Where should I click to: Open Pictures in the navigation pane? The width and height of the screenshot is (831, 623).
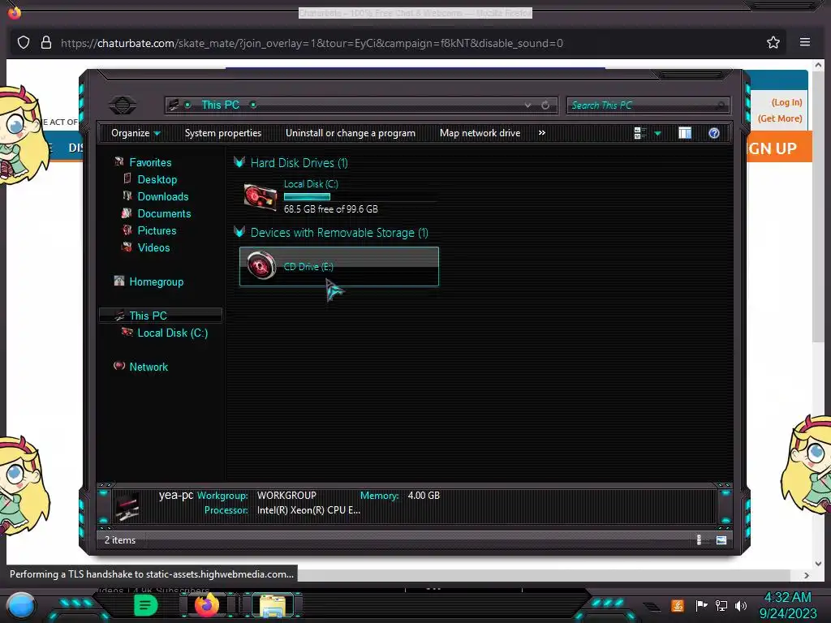(x=157, y=230)
